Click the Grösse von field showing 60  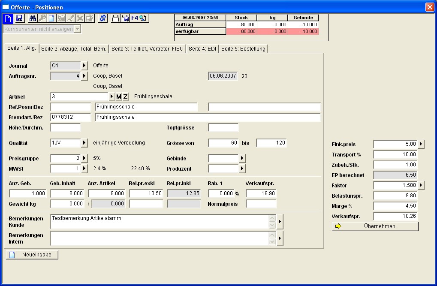click(x=223, y=143)
